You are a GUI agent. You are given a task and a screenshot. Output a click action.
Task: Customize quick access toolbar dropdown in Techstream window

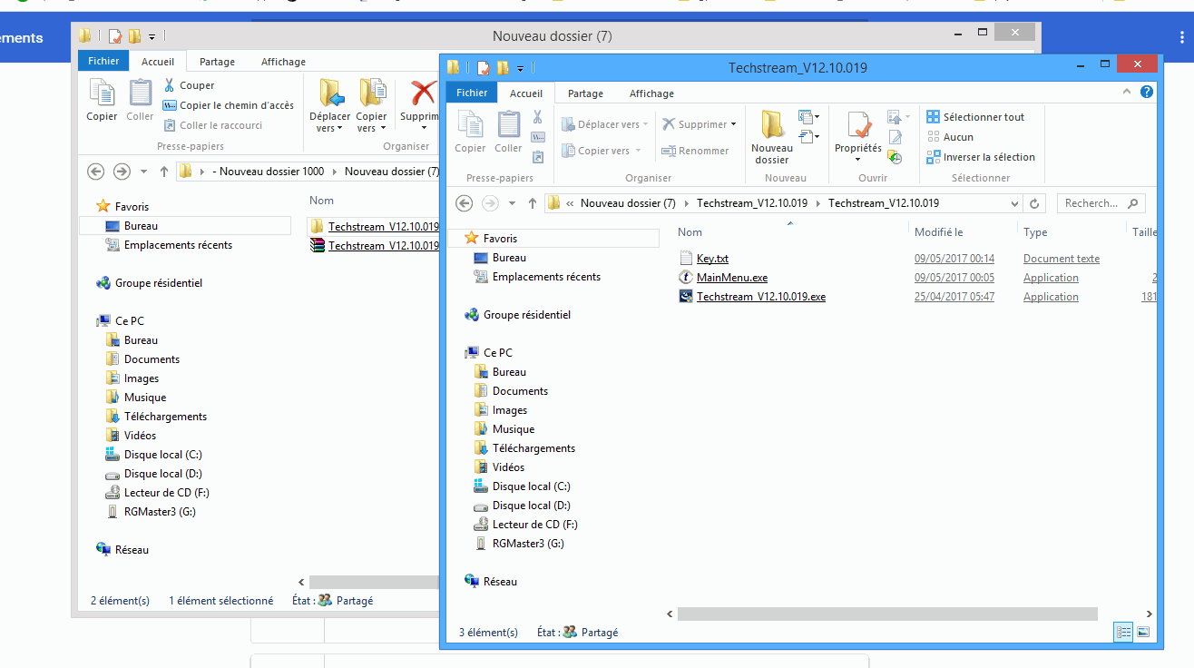[x=520, y=68]
